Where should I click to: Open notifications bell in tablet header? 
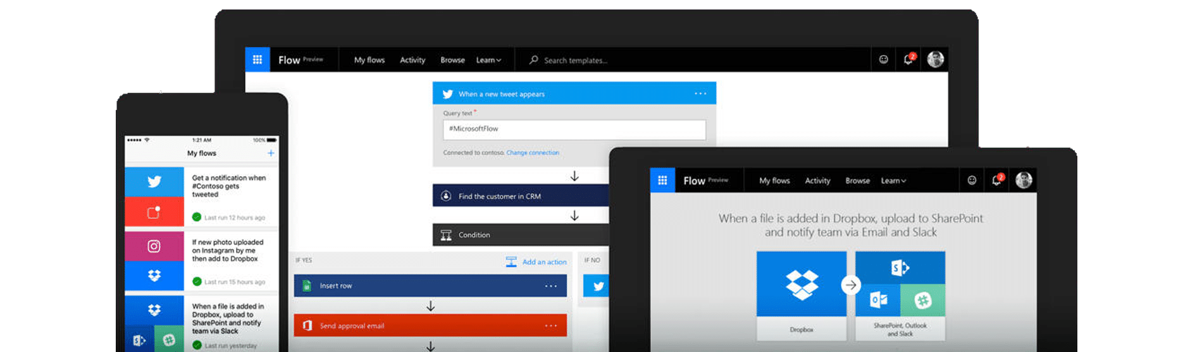997,180
